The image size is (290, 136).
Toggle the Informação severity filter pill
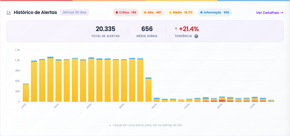(215, 13)
